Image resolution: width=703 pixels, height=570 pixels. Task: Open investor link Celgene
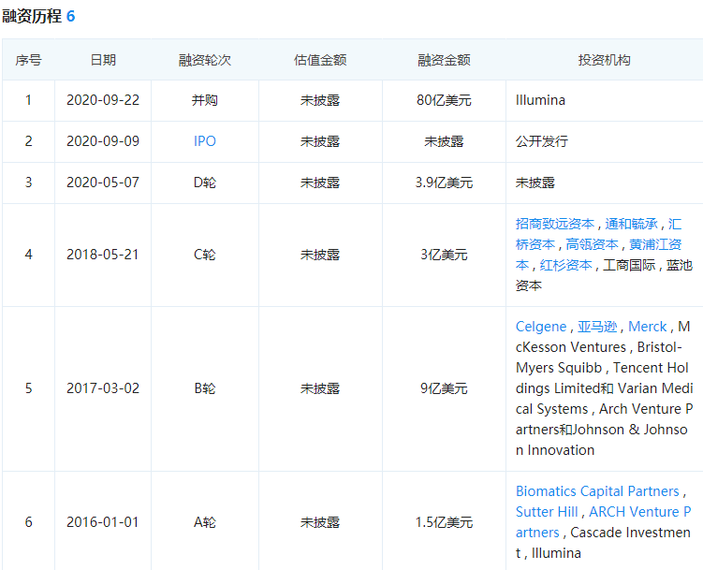pos(541,327)
